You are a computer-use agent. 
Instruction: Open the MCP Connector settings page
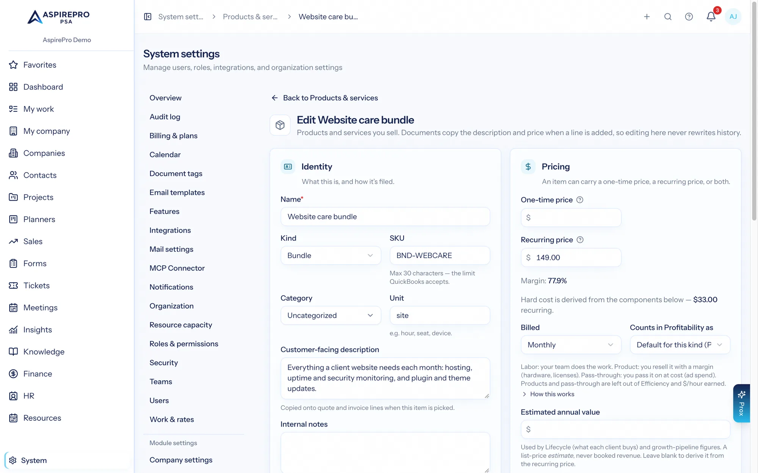(177, 268)
